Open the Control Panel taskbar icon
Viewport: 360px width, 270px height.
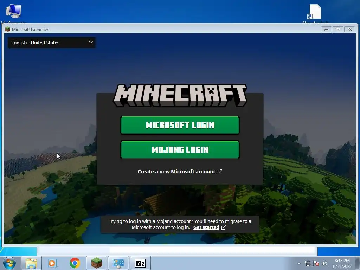click(x=118, y=263)
